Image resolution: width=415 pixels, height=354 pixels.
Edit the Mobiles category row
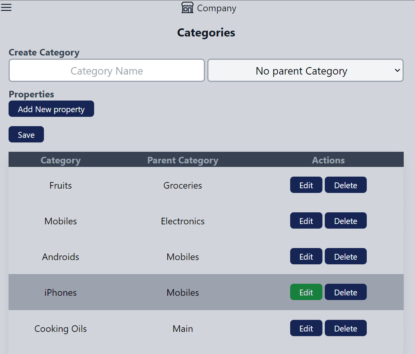pyautogui.click(x=306, y=221)
